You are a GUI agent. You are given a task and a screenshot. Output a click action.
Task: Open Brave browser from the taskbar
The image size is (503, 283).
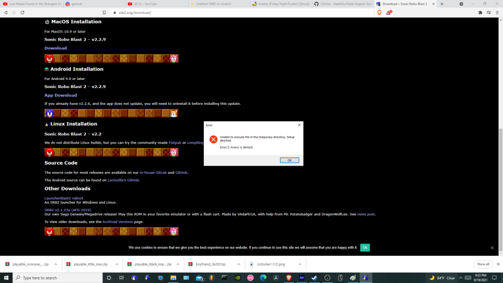point(289,278)
